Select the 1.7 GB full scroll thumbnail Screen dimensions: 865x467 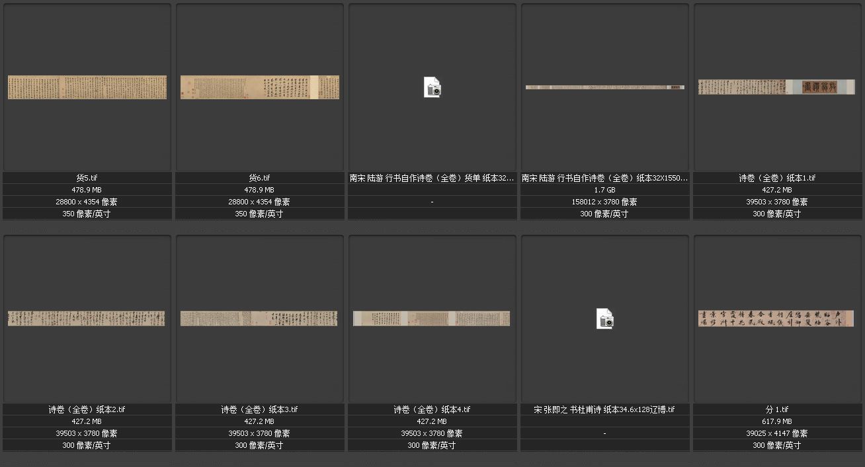point(605,87)
